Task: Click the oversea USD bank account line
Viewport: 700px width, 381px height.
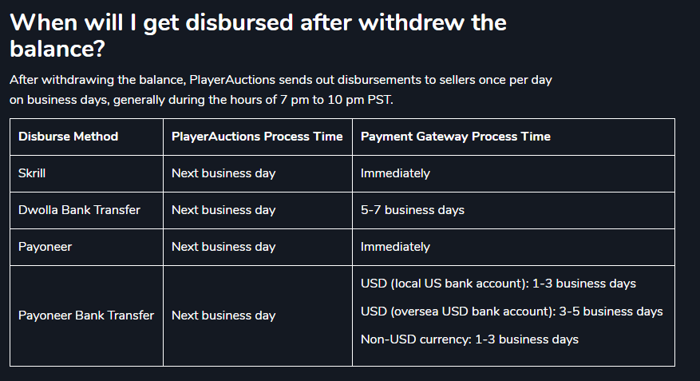Action: point(512,312)
